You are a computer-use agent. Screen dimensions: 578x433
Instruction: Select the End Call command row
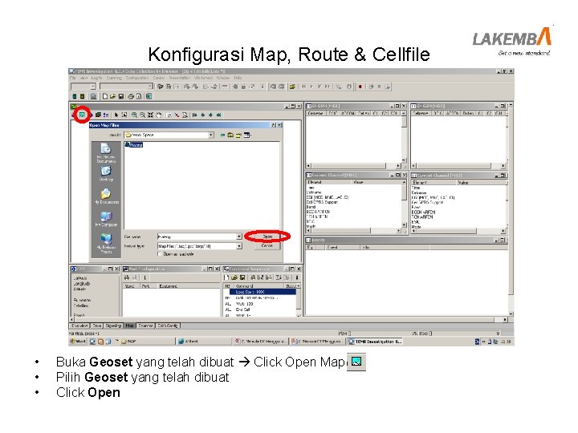click(259, 310)
